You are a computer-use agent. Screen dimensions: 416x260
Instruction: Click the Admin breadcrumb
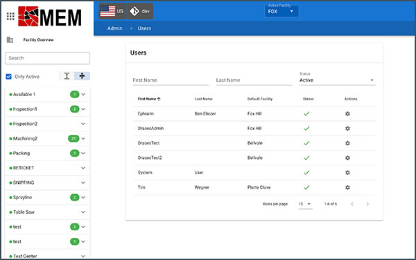(x=114, y=28)
